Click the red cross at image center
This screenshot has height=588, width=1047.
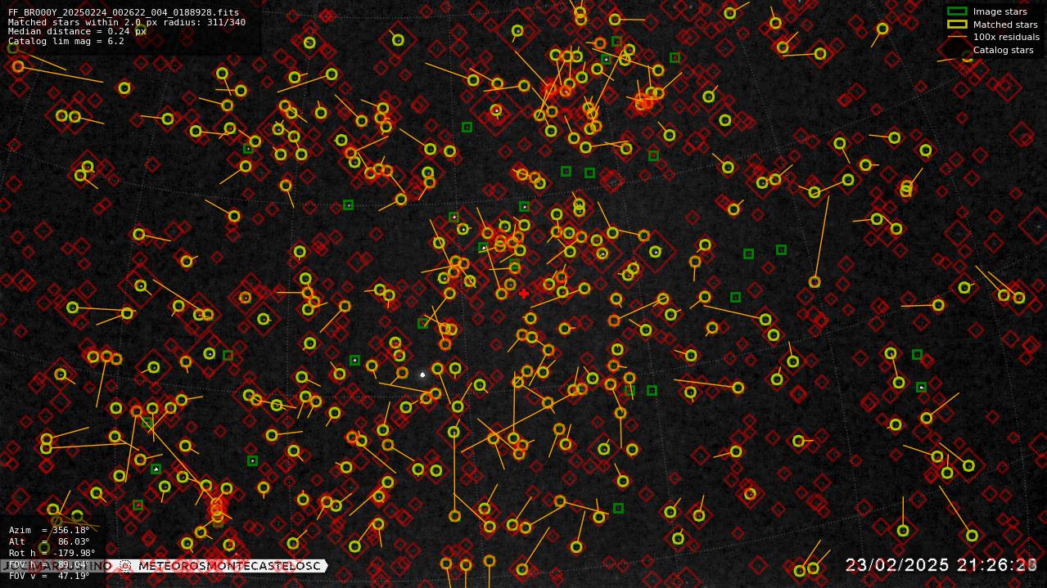click(x=524, y=294)
